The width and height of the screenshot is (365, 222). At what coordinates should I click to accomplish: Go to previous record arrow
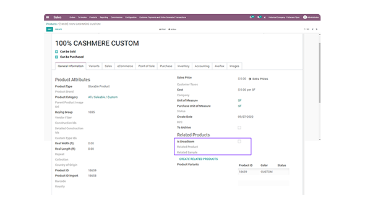pyautogui.click(x=312, y=29)
